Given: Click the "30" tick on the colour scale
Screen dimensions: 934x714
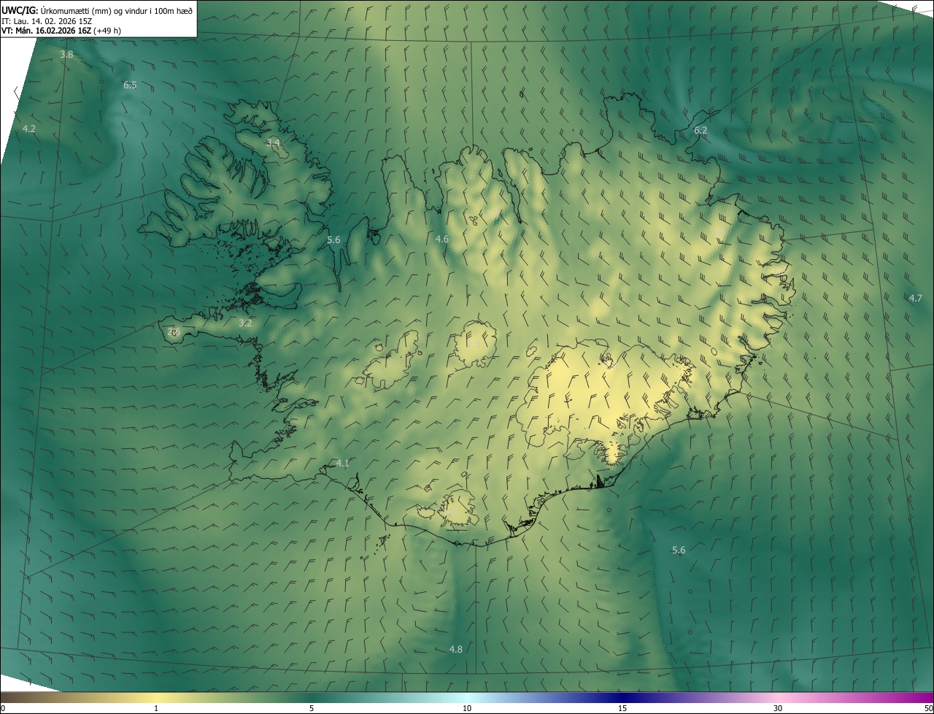Looking at the screenshot, I should point(778,709).
